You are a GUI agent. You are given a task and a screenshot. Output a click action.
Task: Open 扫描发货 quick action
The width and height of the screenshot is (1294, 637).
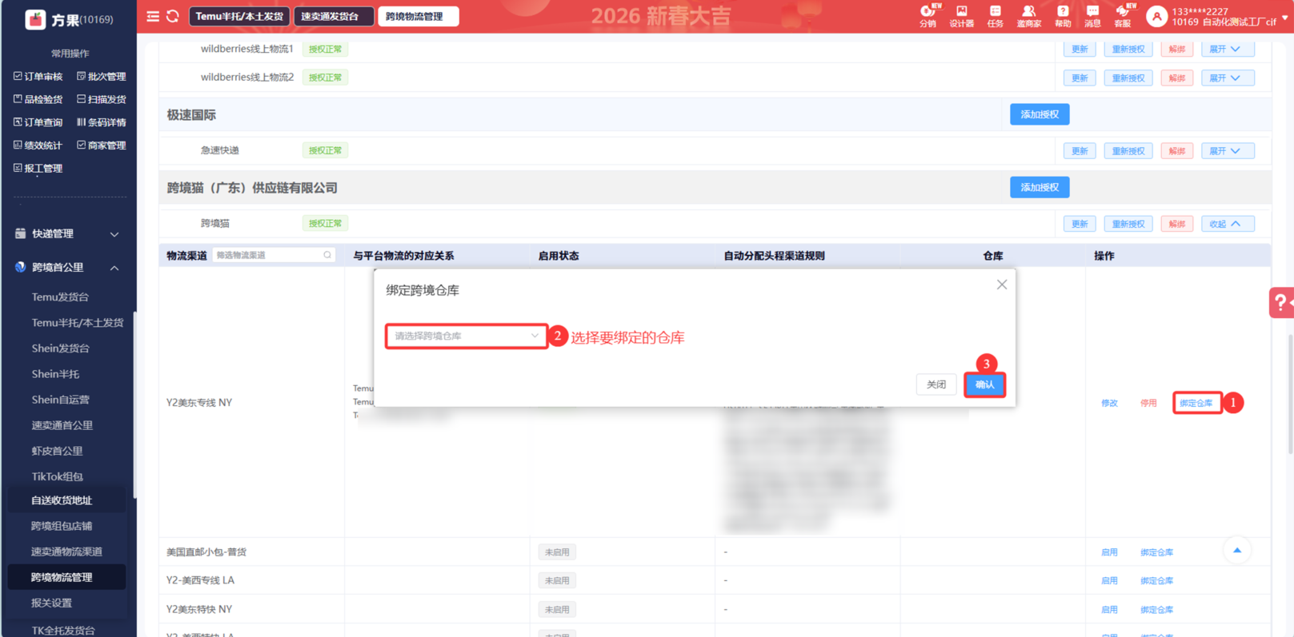(101, 99)
